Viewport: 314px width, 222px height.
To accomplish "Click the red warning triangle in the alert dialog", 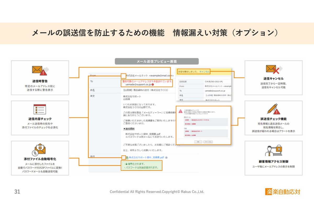I will [181, 111].
